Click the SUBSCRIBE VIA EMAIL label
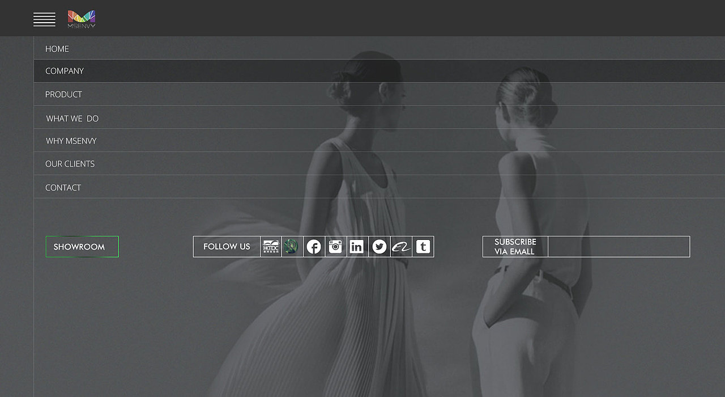Viewport: 725px width, 397px height. [x=515, y=247]
